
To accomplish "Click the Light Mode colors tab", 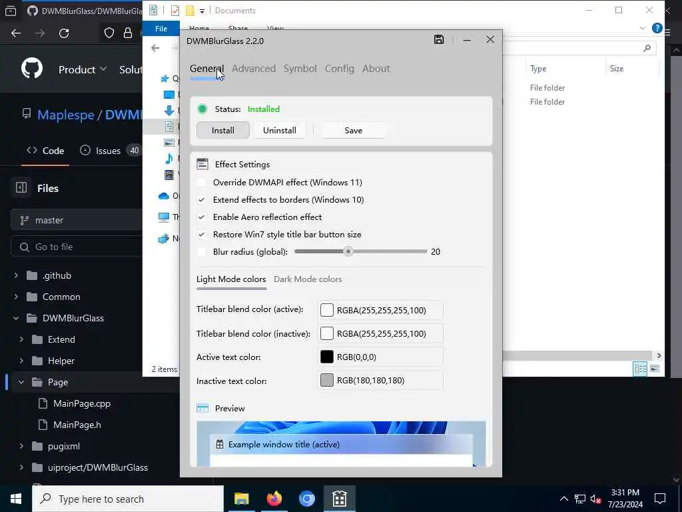I will coord(231,279).
